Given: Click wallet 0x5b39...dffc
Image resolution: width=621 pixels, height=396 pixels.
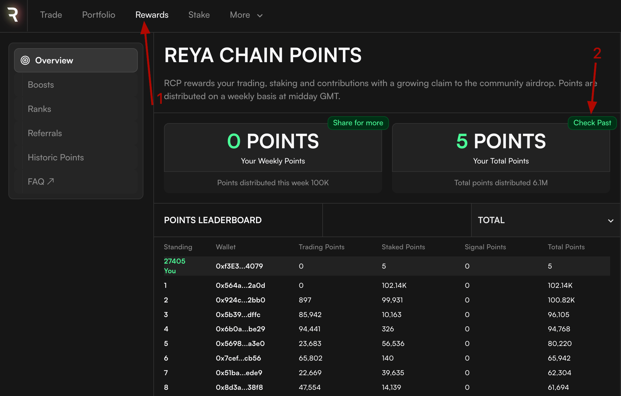Looking at the screenshot, I should coord(238,315).
